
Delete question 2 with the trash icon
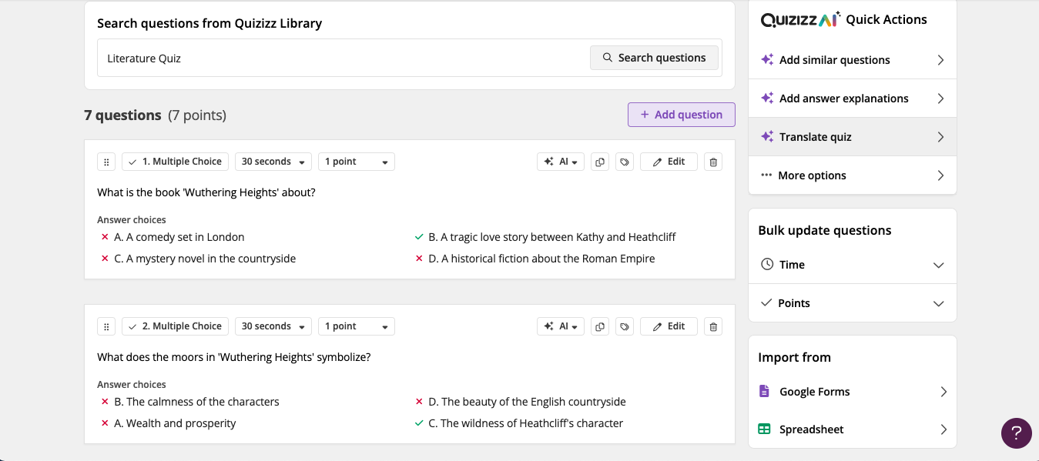coord(712,326)
